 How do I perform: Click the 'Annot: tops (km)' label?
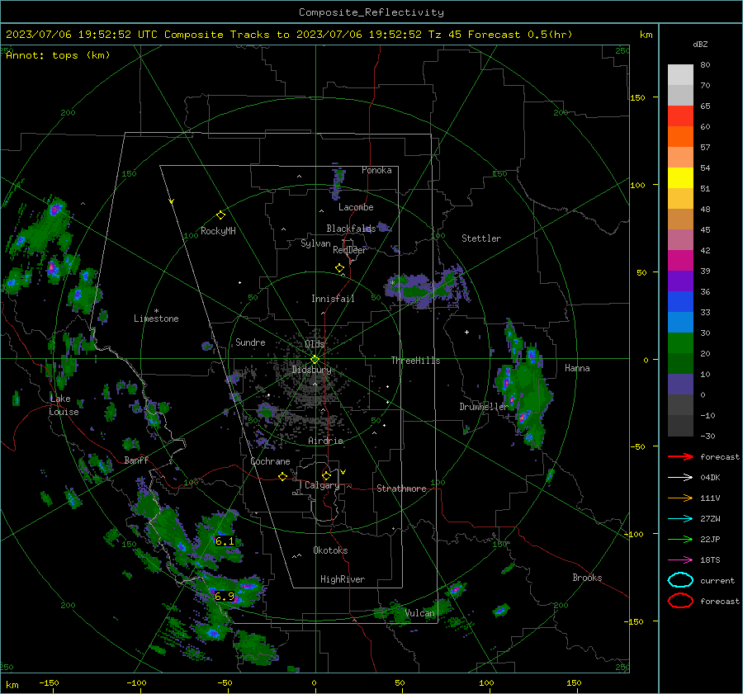pyautogui.click(x=58, y=55)
